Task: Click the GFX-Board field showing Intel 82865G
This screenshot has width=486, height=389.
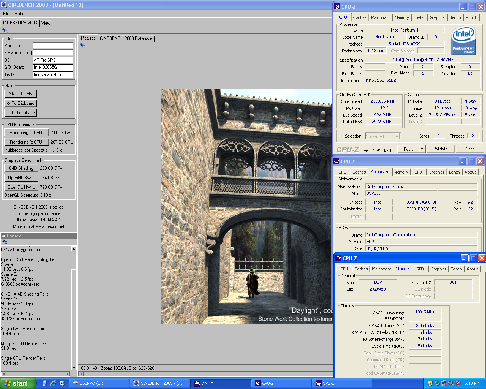Action: point(53,67)
